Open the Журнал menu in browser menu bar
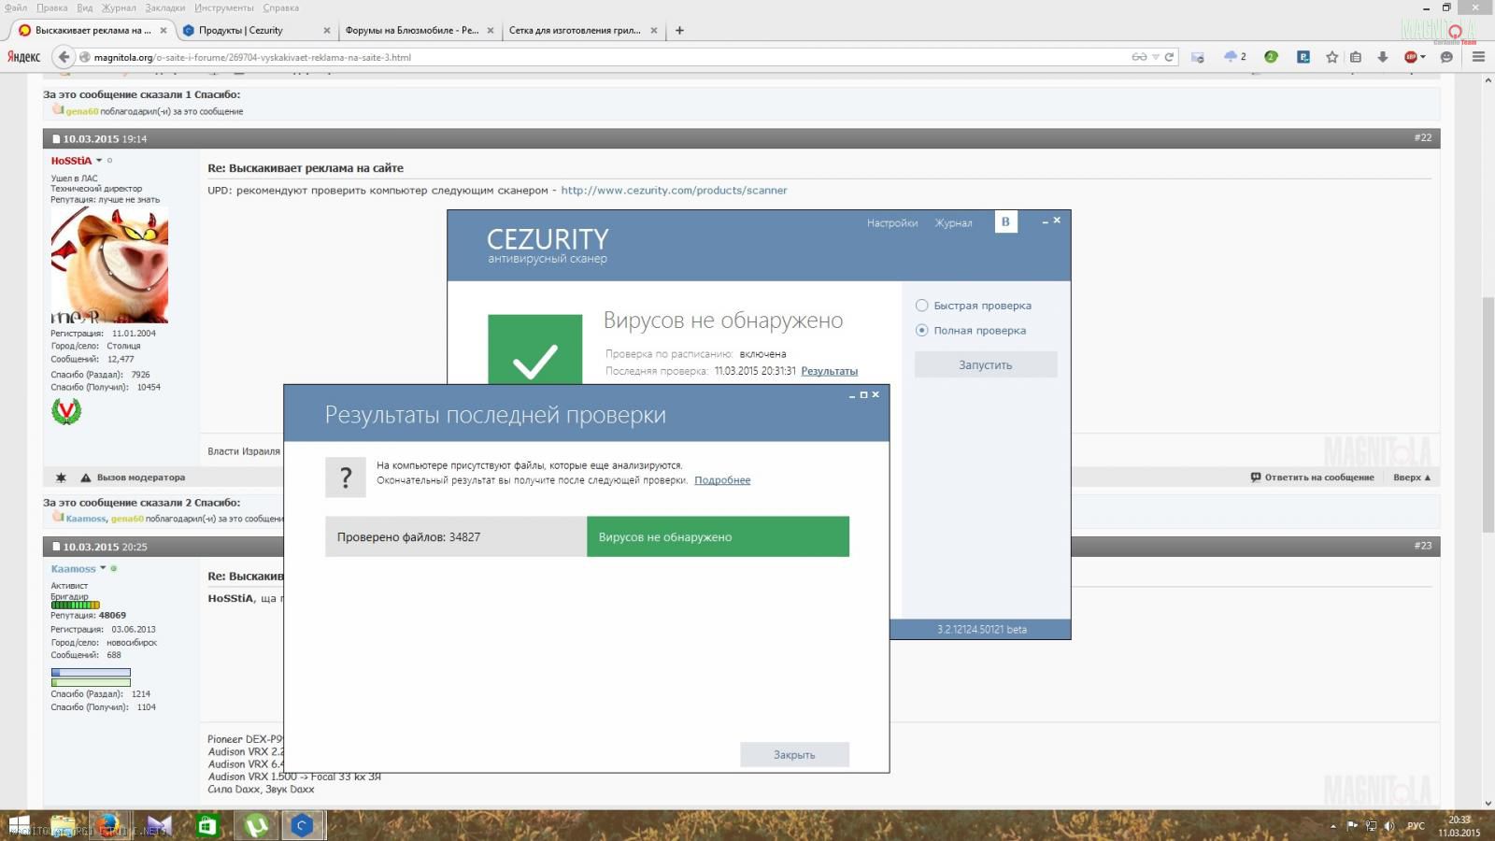1495x841 pixels. pos(119,7)
